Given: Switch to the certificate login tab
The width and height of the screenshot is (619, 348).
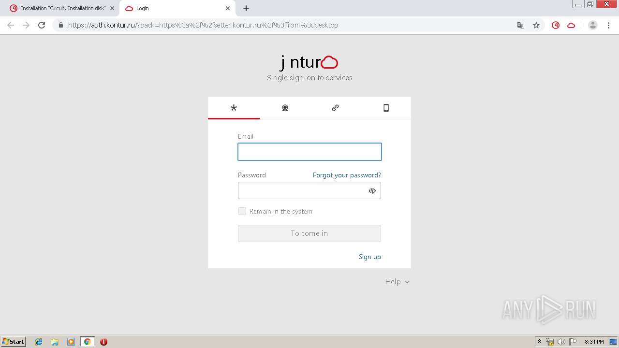Looking at the screenshot, I should pyautogui.click(x=285, y=108).
